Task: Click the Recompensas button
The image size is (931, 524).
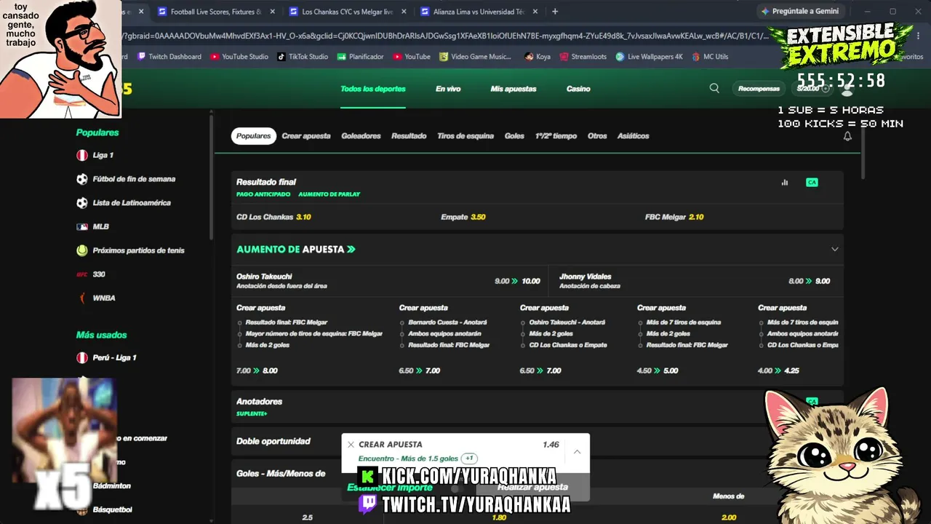Action: tap(759, 89)
